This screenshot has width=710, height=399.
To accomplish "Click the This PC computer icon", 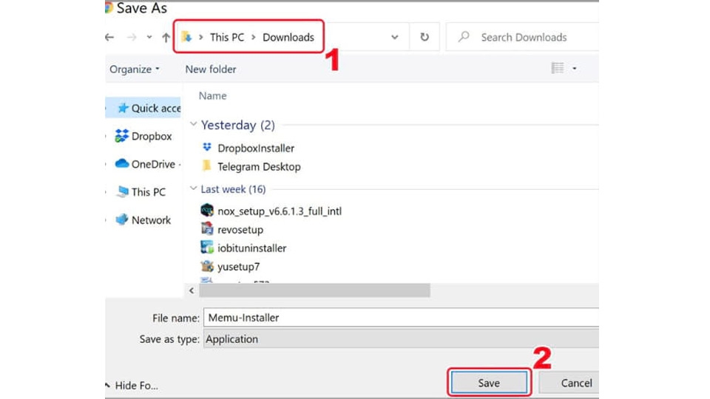I will coord(122,191).
